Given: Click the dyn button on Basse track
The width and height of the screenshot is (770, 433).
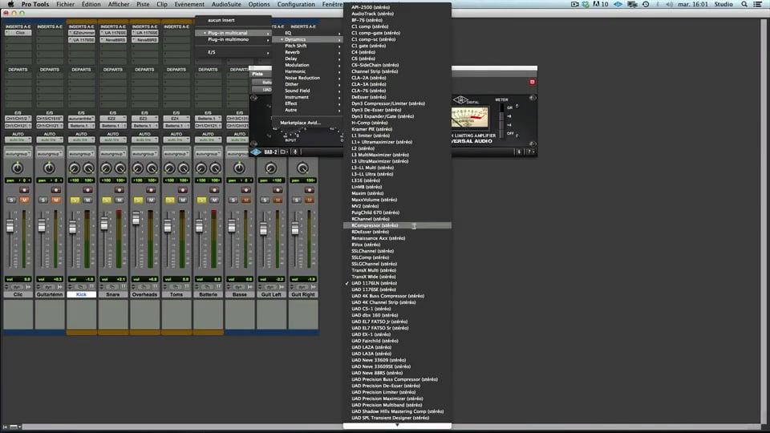Looking at the screenshot, I should point(238,287).
